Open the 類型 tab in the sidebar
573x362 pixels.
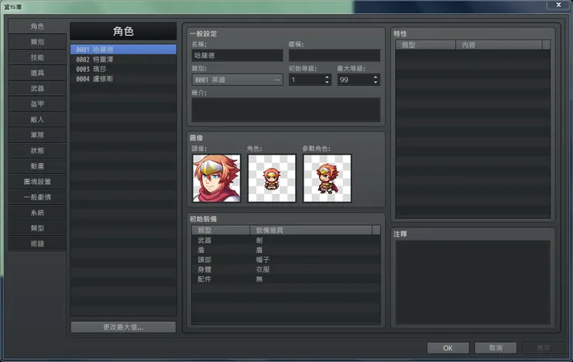tap(37, 228)
